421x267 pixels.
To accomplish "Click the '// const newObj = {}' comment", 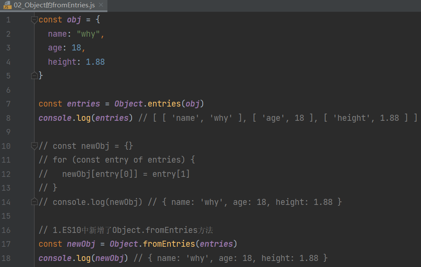I will [x=86, y=146].
